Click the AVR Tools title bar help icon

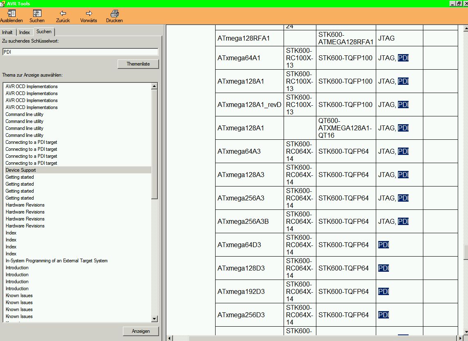click(3, 3)
